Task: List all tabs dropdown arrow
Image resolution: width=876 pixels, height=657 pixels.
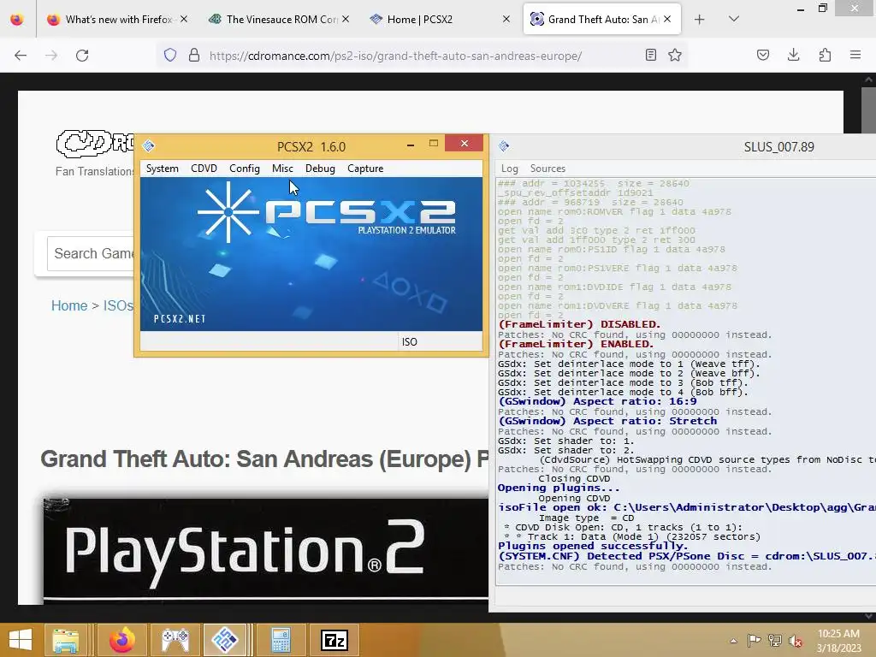Action: click(x=734, y=19)
